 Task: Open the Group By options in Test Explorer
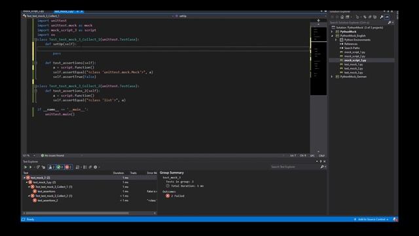pyautogui.click(x=78, y=167)
